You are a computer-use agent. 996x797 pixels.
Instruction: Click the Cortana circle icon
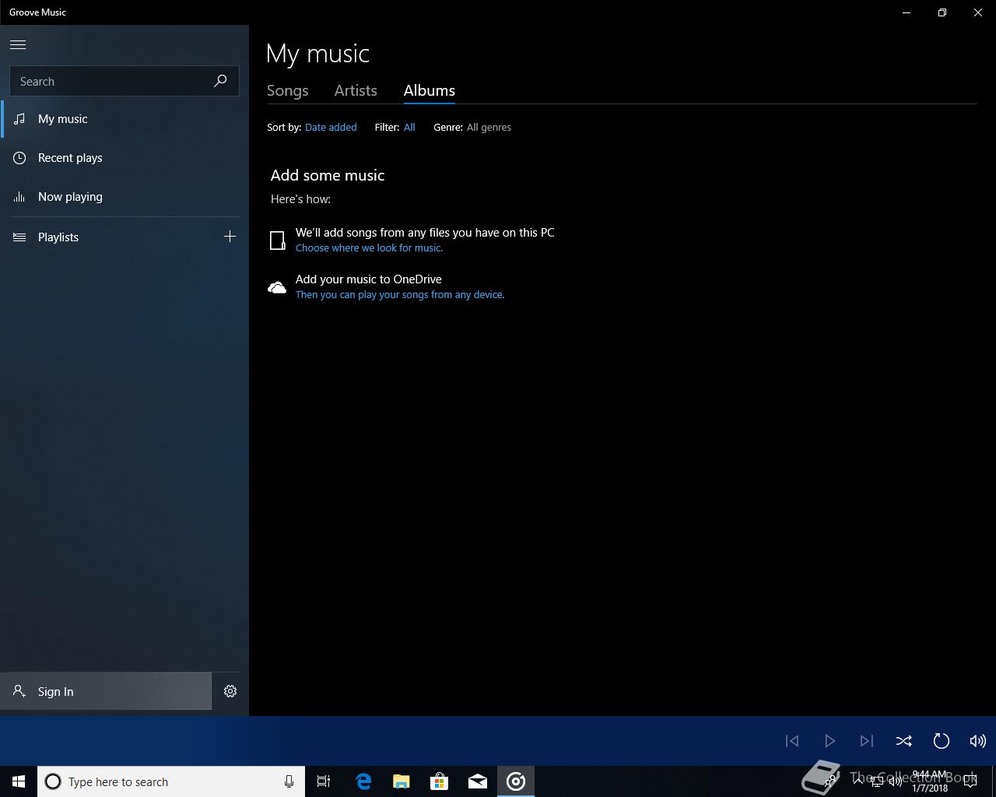pos(53,781)
